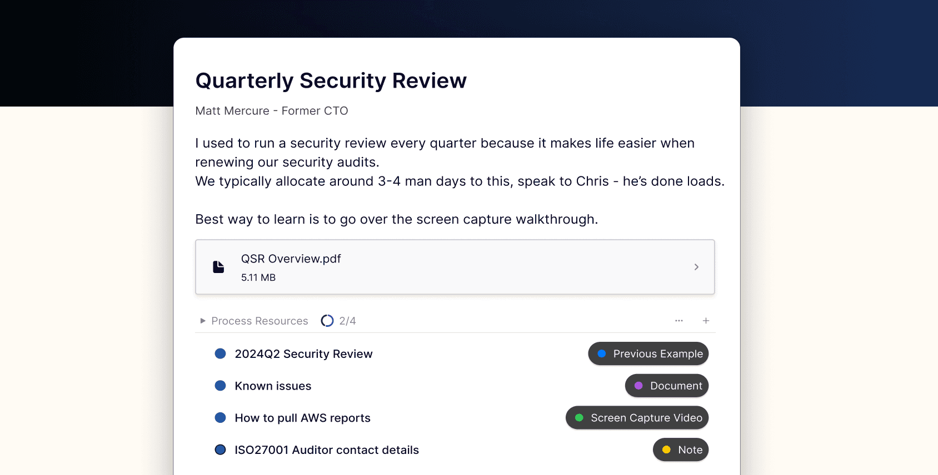Open the three-dot options menu for Process Resources
The image size is (938, 475).
[x=679, y=321]
